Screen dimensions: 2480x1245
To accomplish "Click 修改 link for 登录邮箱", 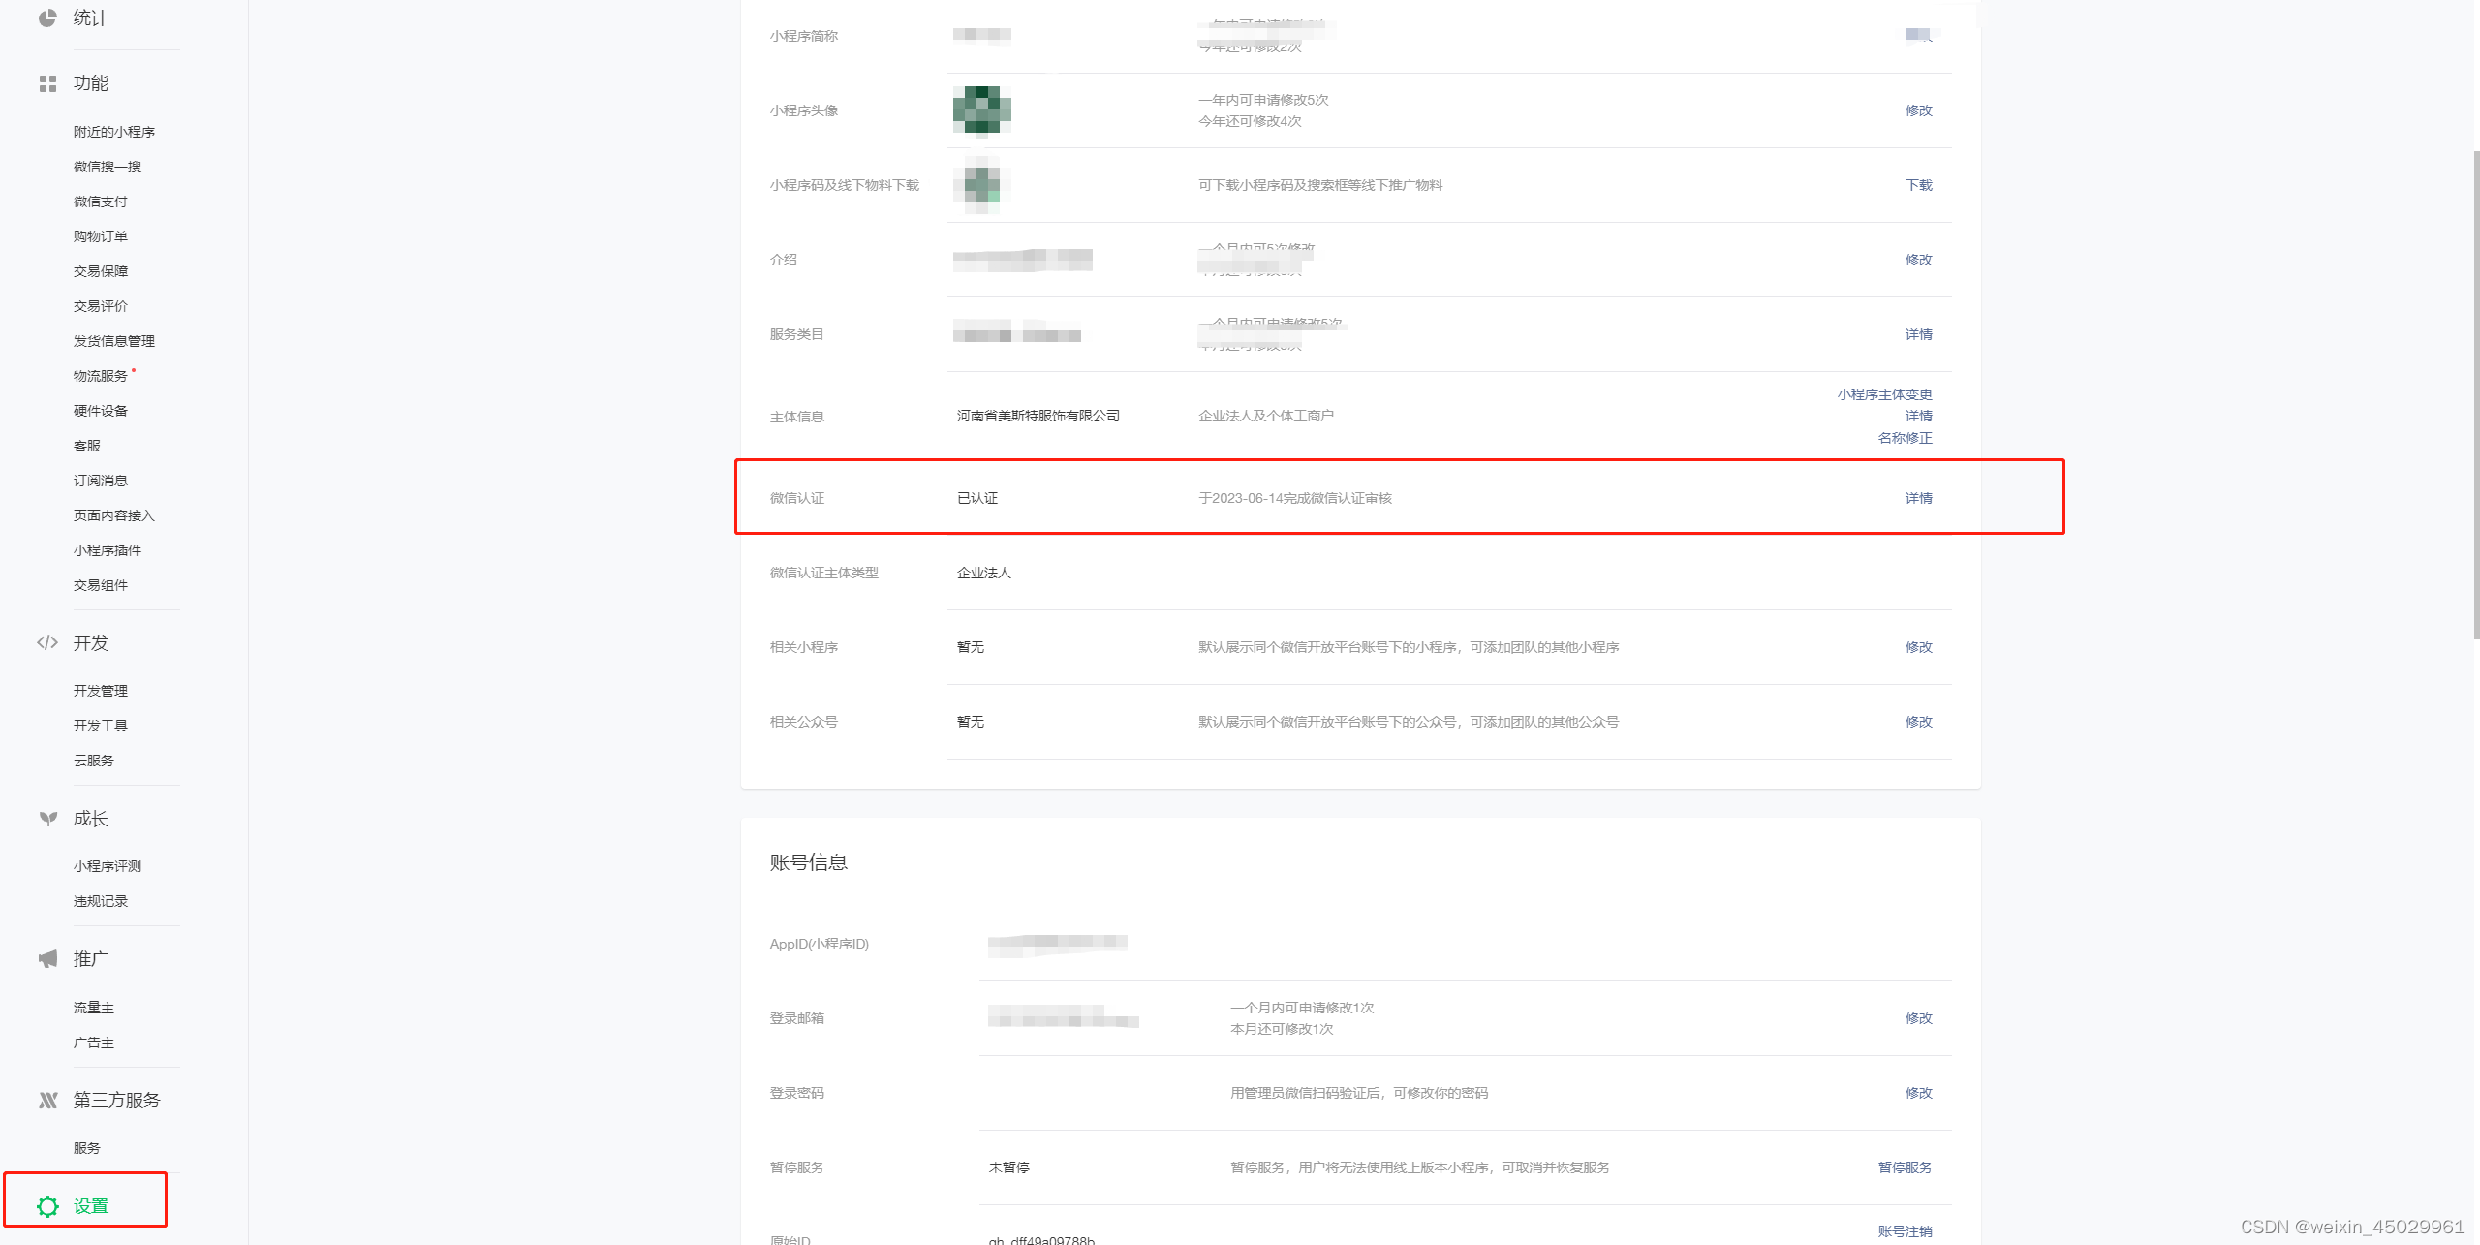I will (x=1918, y=1018).
